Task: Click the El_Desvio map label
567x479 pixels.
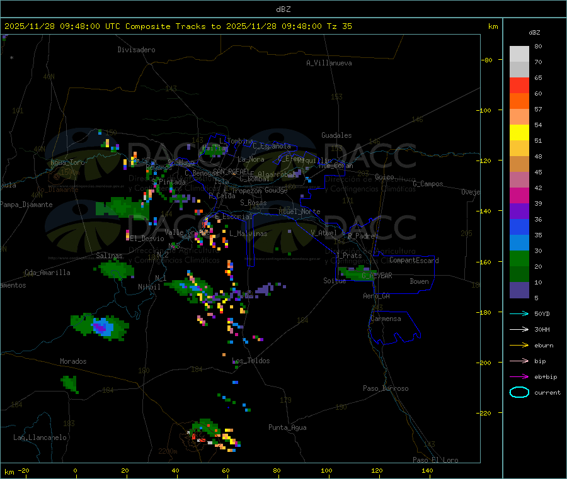Action: click(147, 239)
